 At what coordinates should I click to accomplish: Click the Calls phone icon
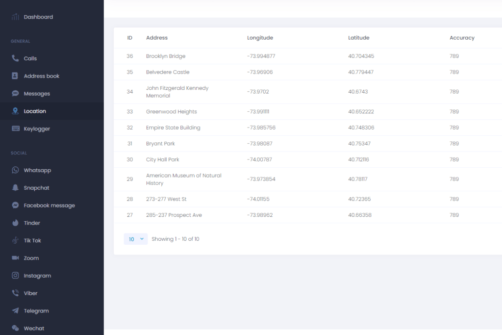15,58
